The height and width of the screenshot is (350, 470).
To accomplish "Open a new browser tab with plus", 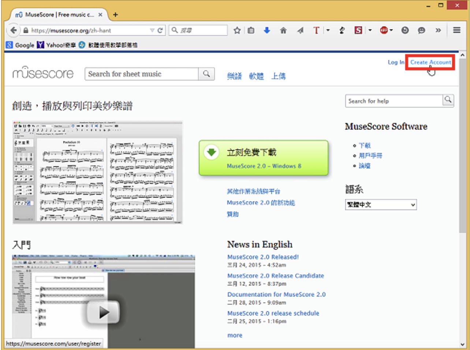I will 115,15.
